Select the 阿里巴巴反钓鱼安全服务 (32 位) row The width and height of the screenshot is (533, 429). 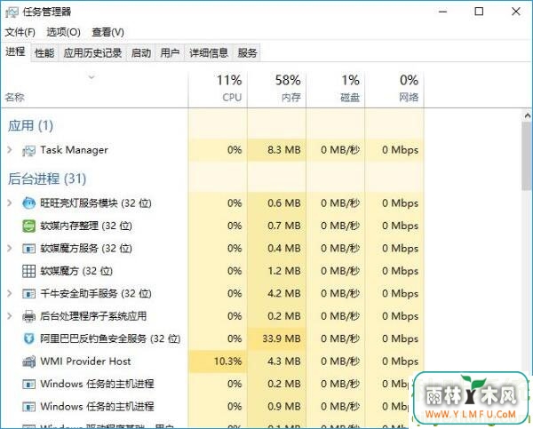coord(213,338)
